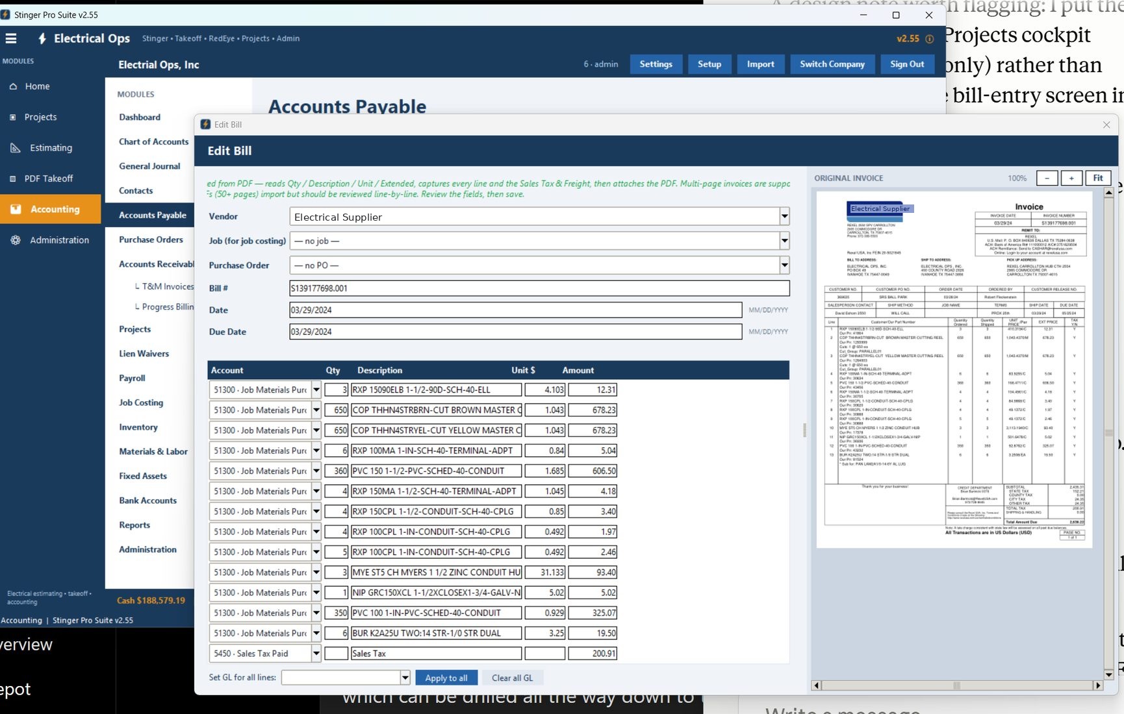
Task: Click the Progress Billing sub-item
Action: (x=167, y=307)
